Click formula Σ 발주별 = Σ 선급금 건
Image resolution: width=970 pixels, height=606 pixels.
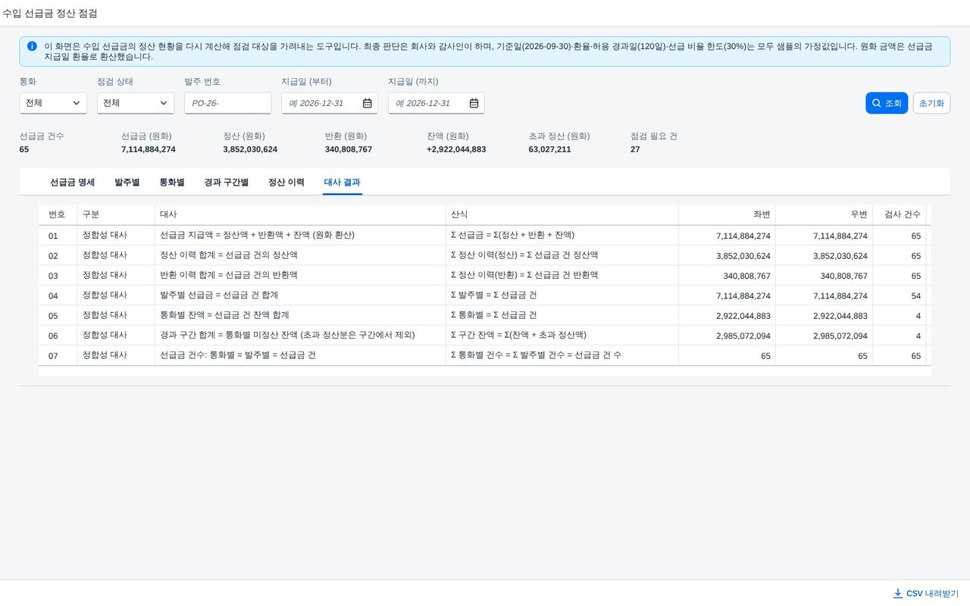494,295
